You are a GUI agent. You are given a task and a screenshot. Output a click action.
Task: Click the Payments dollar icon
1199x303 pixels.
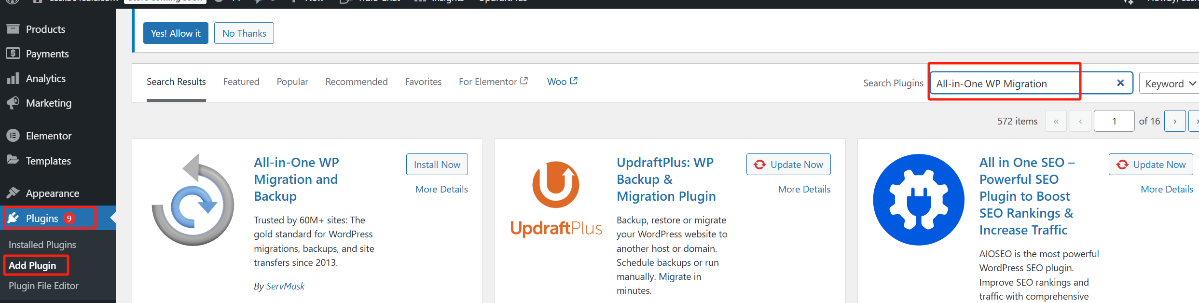[x=13, y=54]
